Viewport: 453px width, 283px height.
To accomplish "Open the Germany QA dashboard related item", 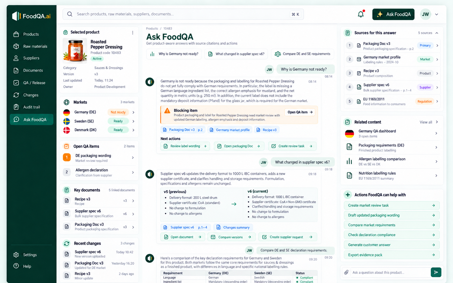I will pyautogui.click(x=392, y=134).
